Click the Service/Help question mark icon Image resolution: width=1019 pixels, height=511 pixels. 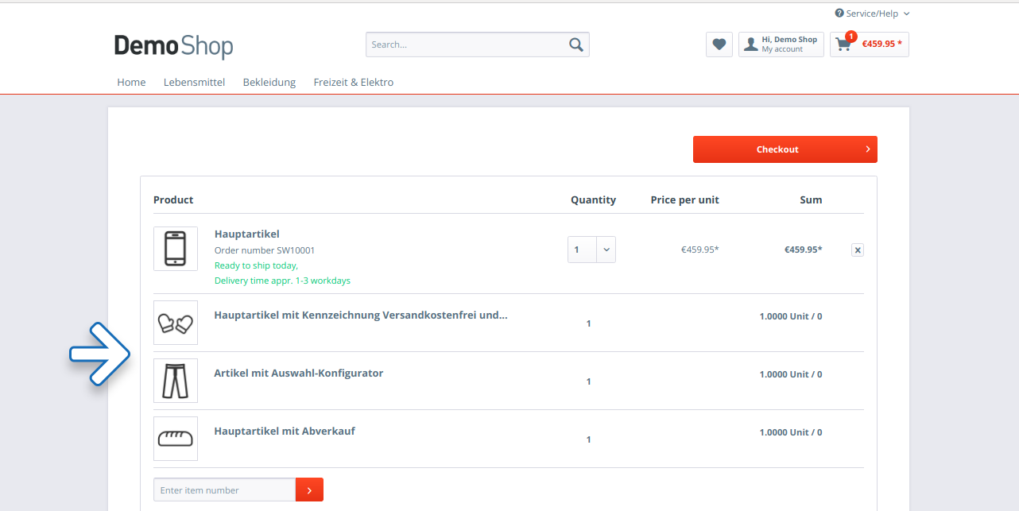click(x=839, y=14)
